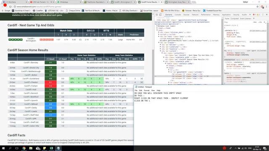Screen dimensions: 269x151
Task: Open the Performance tab in DevTools
Action: [x=206, y=15]
